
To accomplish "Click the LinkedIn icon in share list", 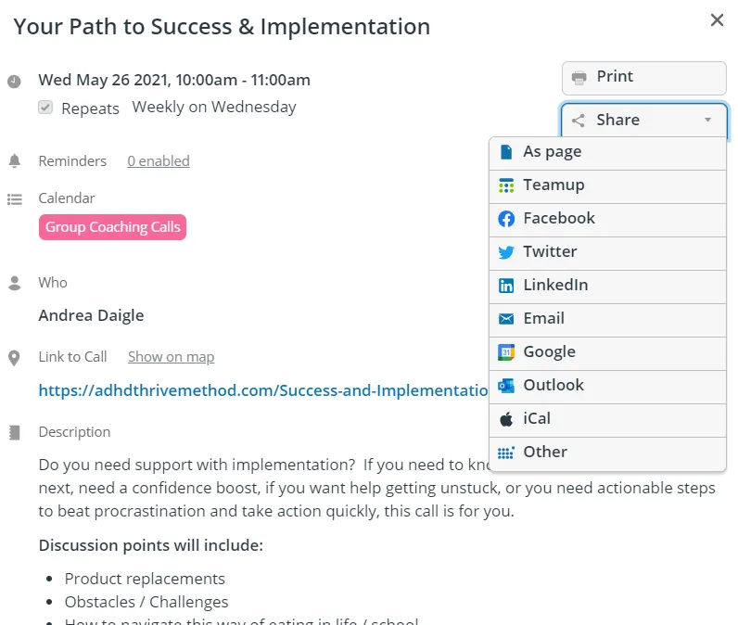I will (x=506, y=286).
